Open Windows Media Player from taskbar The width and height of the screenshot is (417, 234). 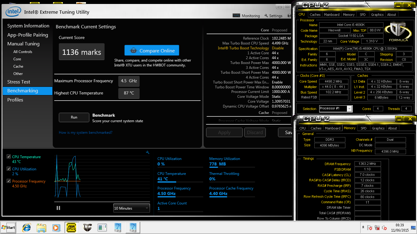(x=56, y=228)
